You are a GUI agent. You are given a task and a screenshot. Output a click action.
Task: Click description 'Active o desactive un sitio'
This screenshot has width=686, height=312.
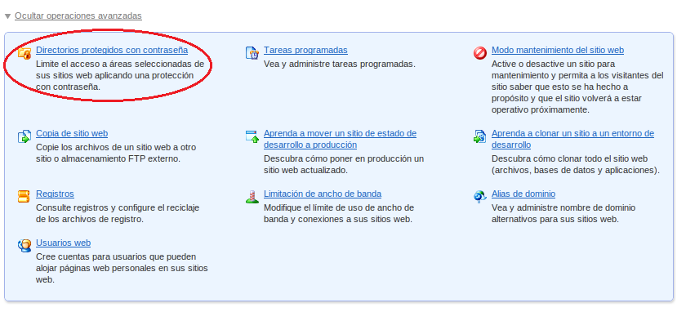577,87
